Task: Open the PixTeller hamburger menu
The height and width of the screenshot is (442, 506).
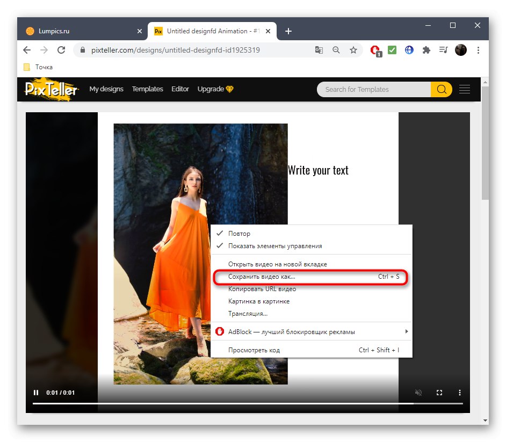Action: coord(464,89)
